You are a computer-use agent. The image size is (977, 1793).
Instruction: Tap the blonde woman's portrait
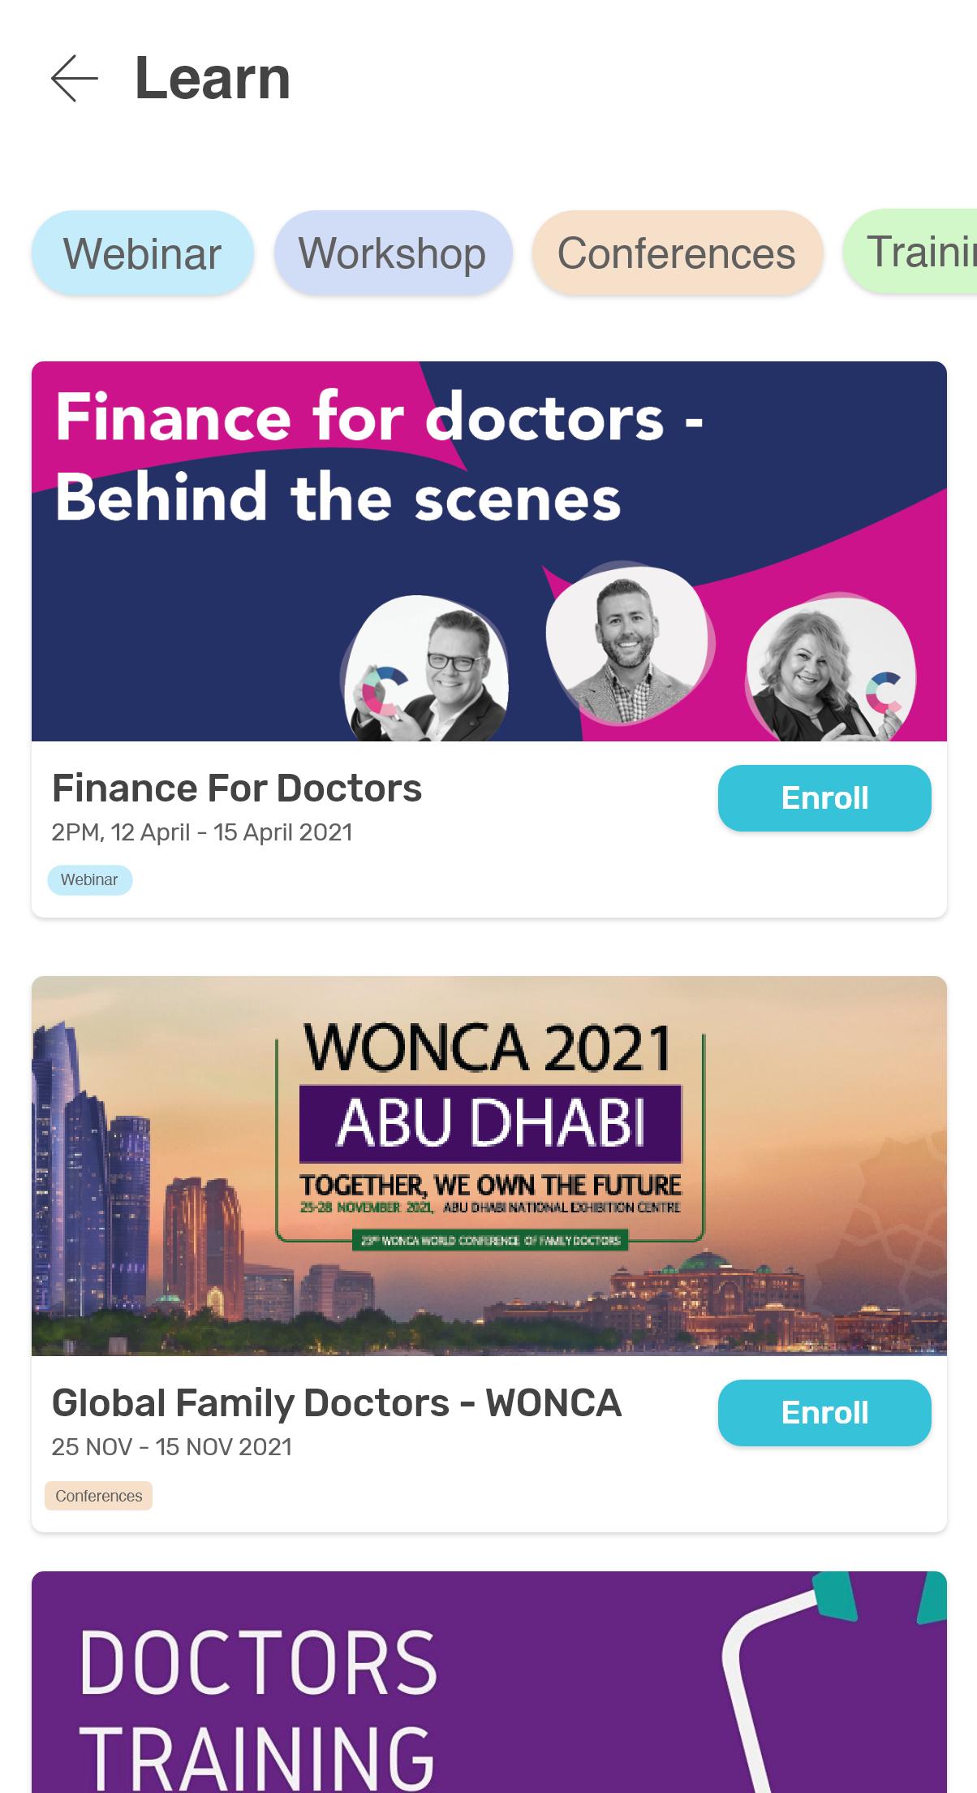tap(829, 669)
